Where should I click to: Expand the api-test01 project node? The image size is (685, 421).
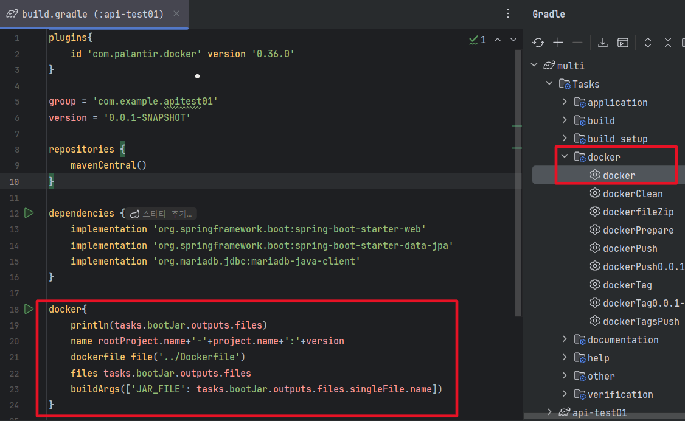pos(549,412)
